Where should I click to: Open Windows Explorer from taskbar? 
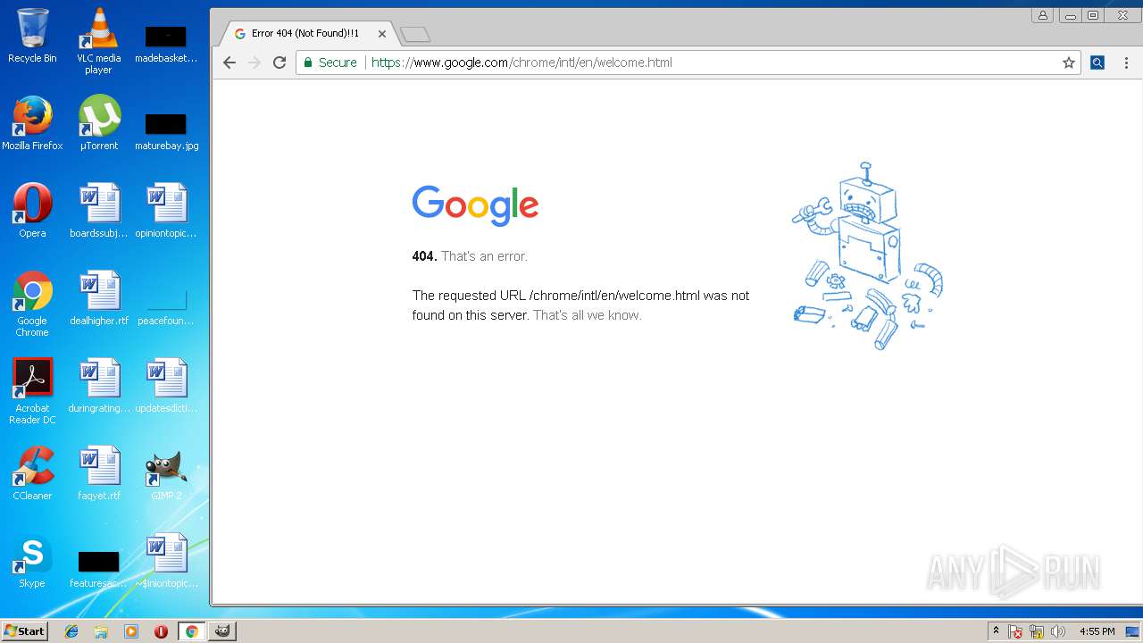coord(101,631)
